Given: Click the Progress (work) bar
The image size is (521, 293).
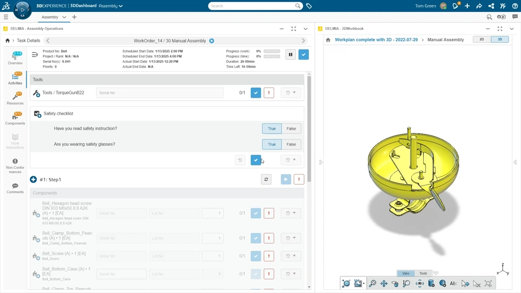Looking at the screenshot, I should click(x=272, y=51).
